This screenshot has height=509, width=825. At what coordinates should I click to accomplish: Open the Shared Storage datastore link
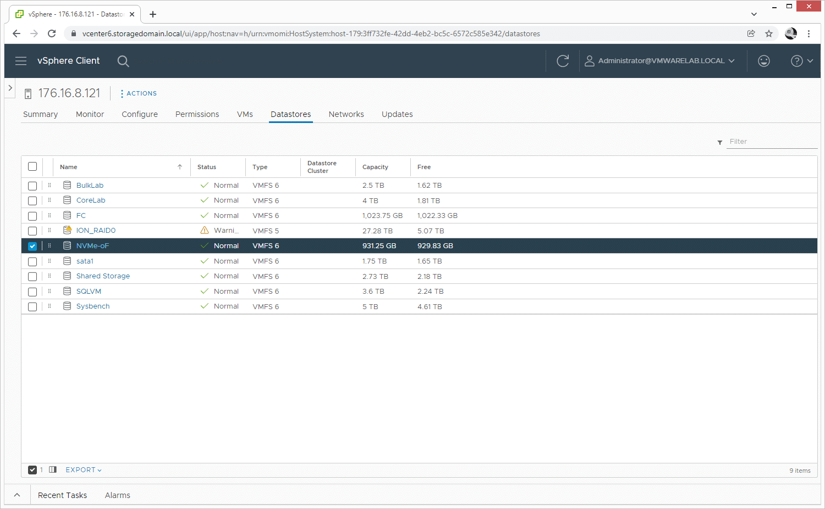coord(103,276)
